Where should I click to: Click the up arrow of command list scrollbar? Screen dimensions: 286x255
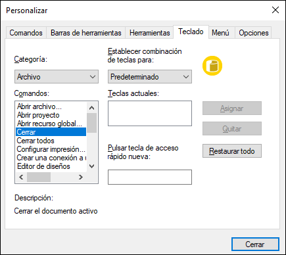92,108
